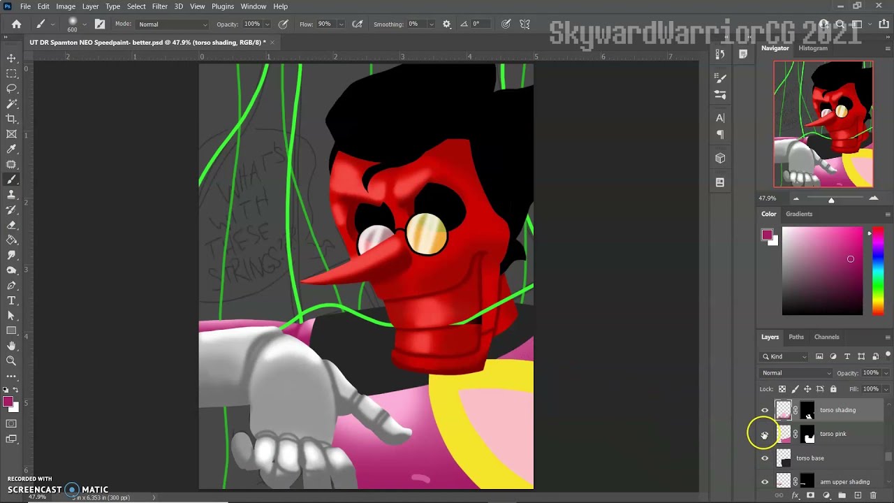Select the Rectangular Marquee tool
894x503 pixels.
11,73
